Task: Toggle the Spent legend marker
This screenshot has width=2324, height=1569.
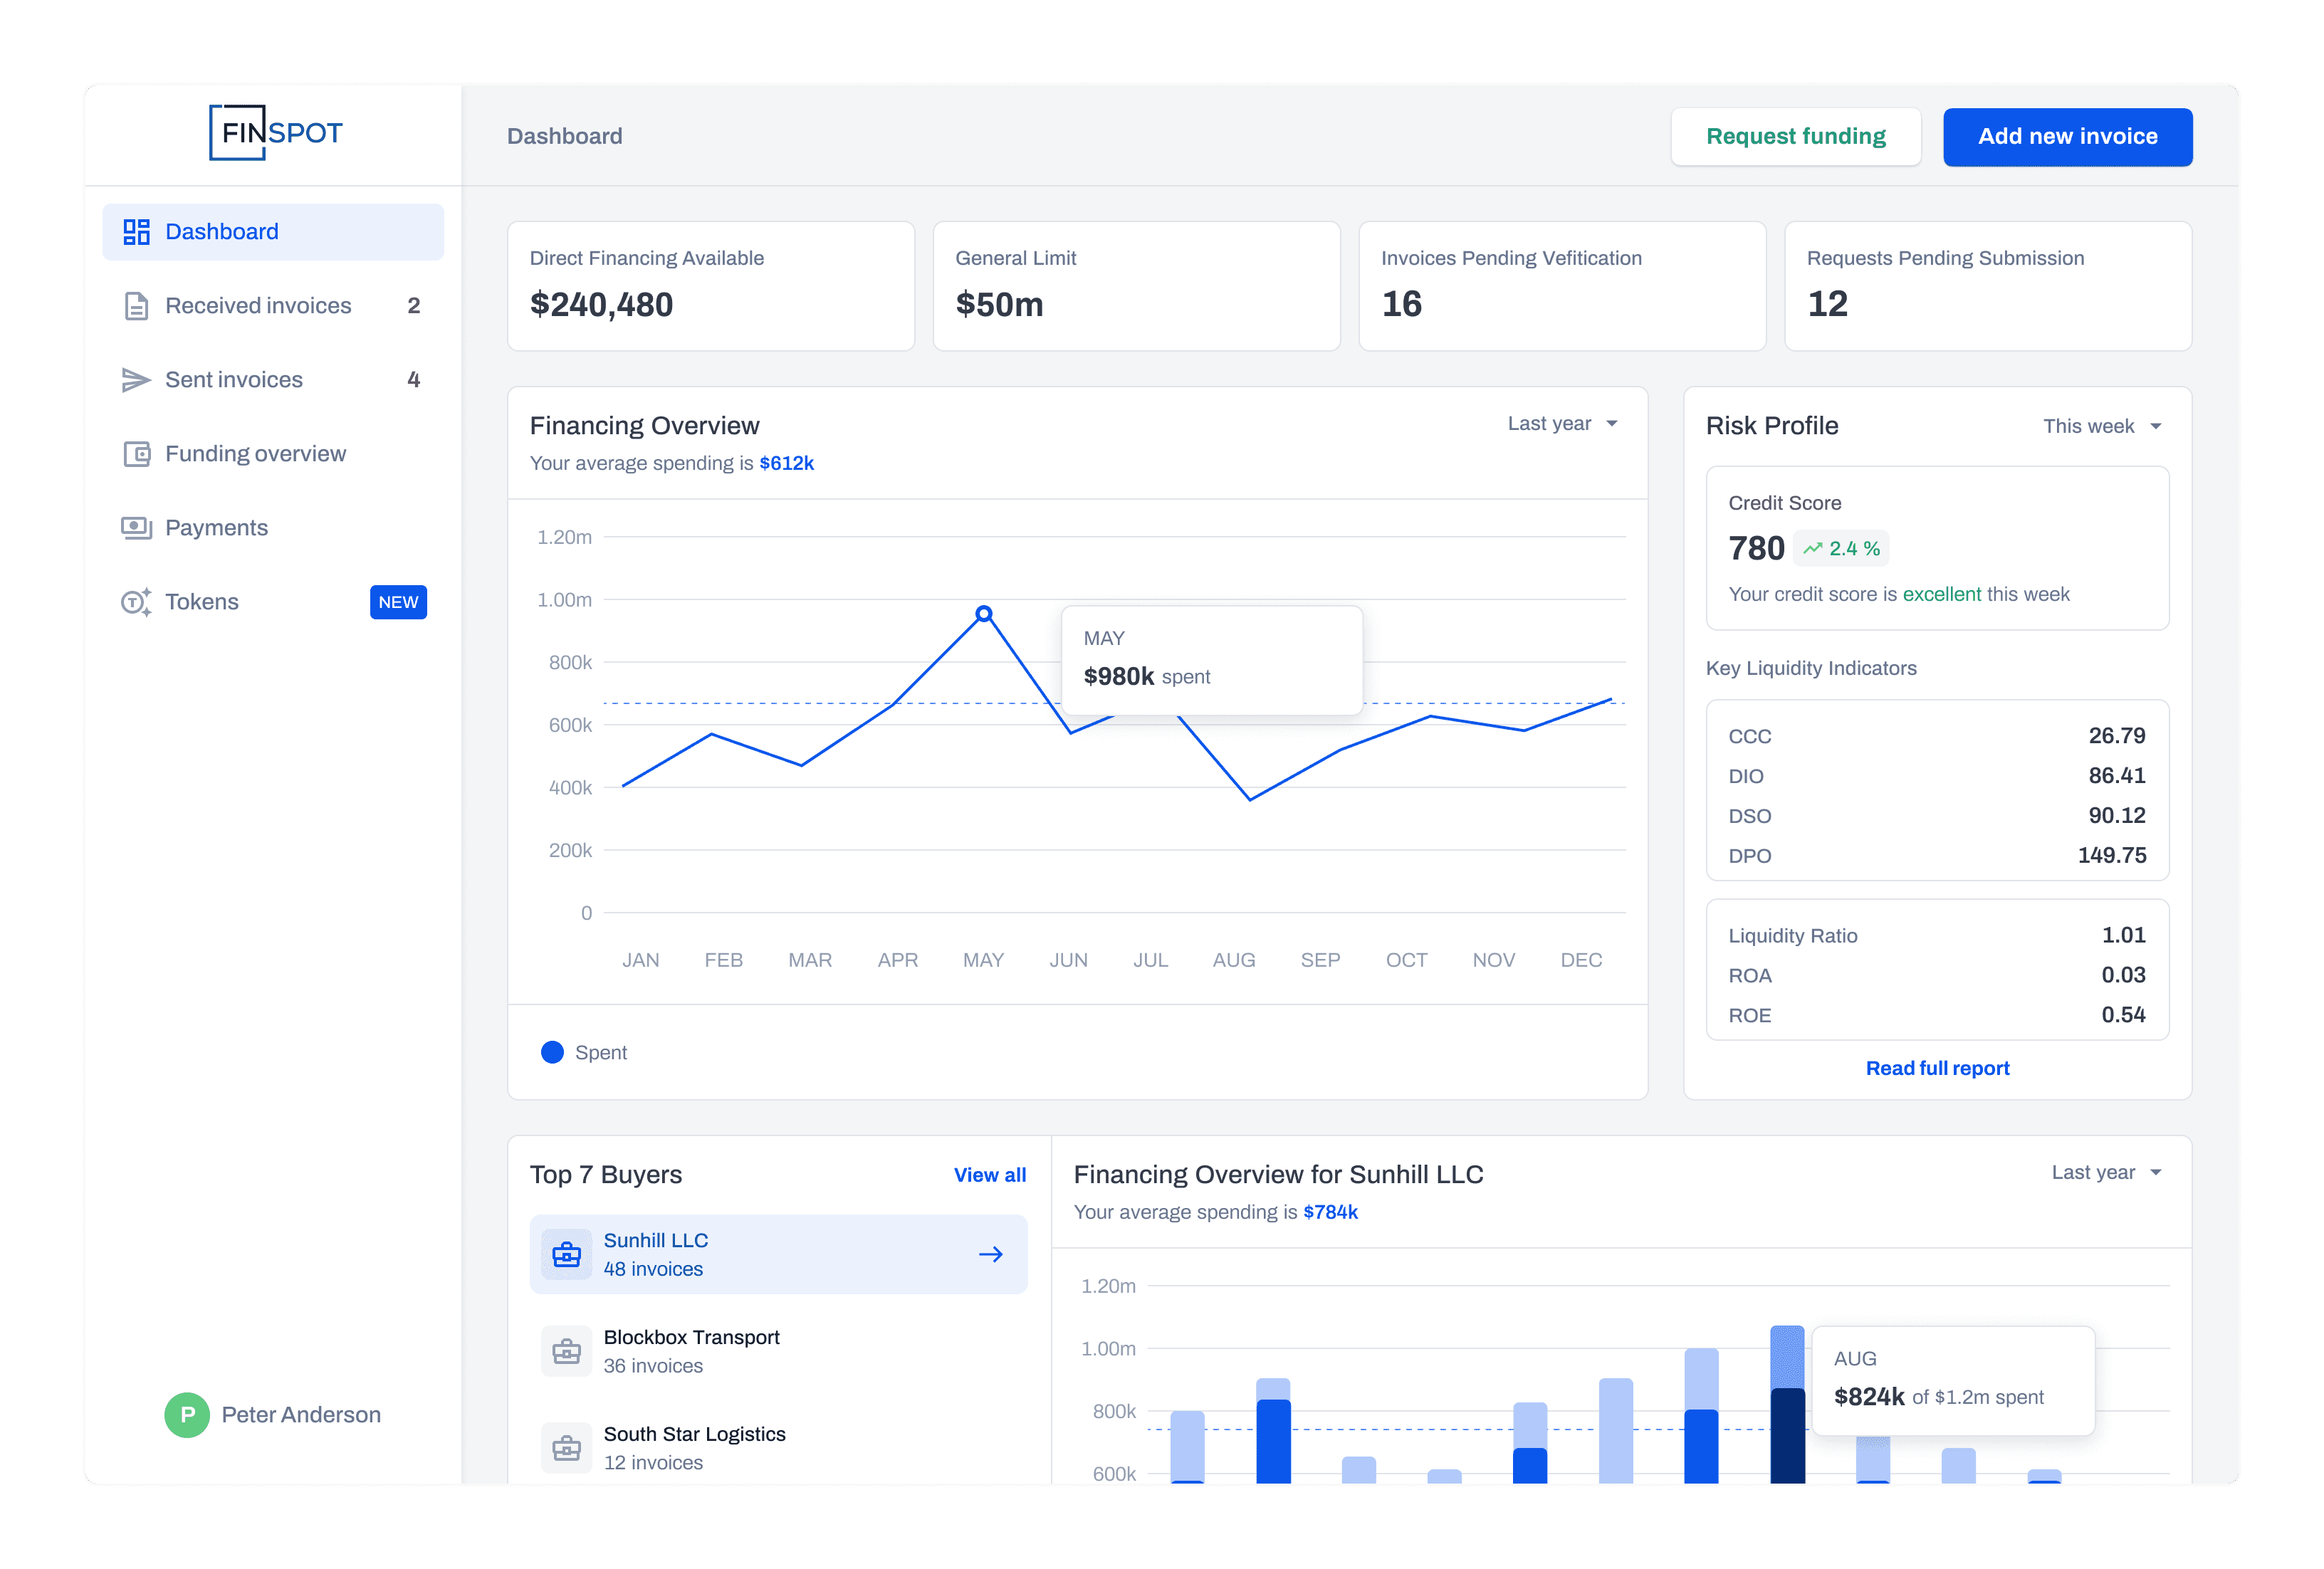Action: (552, 1053)
